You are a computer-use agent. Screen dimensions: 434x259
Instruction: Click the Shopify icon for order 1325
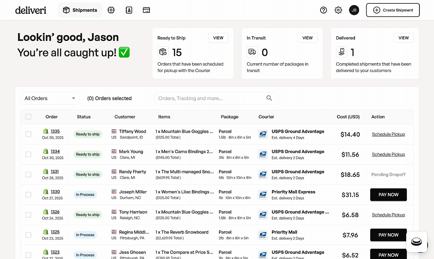point(46,232)
